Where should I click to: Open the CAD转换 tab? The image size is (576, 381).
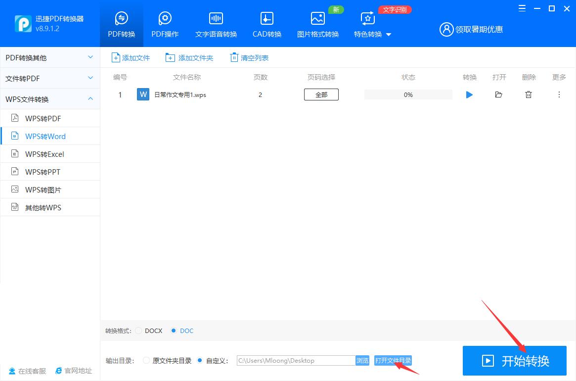pyautogui.click(x=266, y=23)
